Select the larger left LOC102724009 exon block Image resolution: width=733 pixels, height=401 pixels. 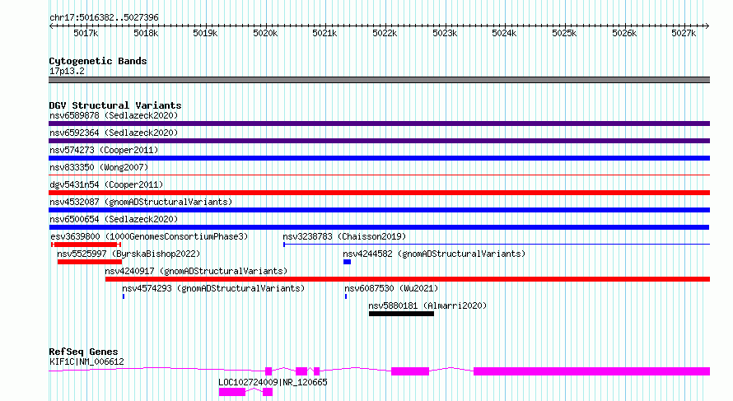coord(232,392)
